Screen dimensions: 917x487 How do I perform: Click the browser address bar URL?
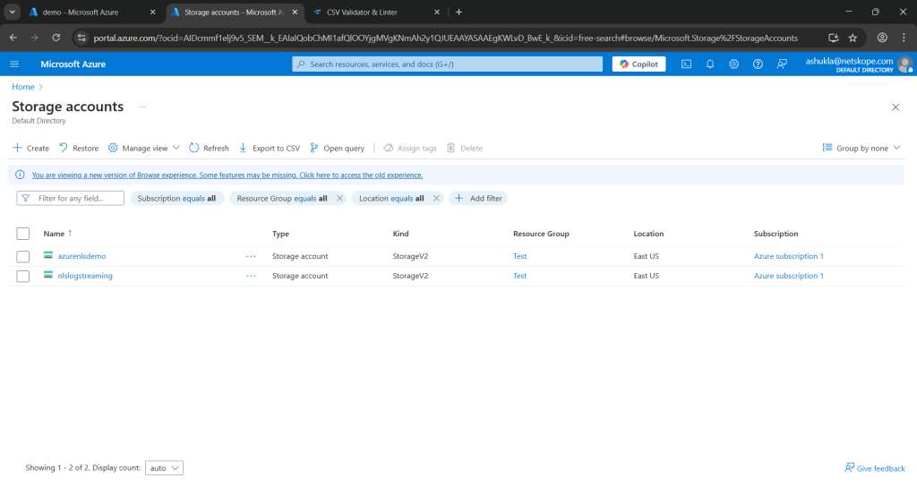446,38
